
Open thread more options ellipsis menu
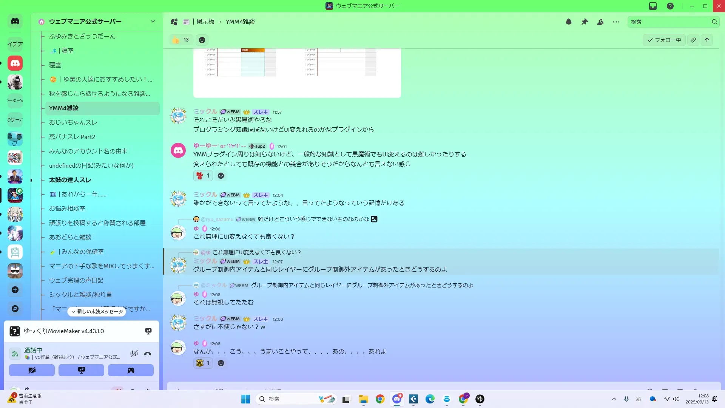(616, 22)
